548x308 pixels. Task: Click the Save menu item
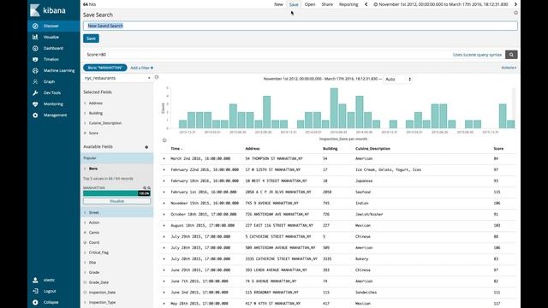point(294,4)
